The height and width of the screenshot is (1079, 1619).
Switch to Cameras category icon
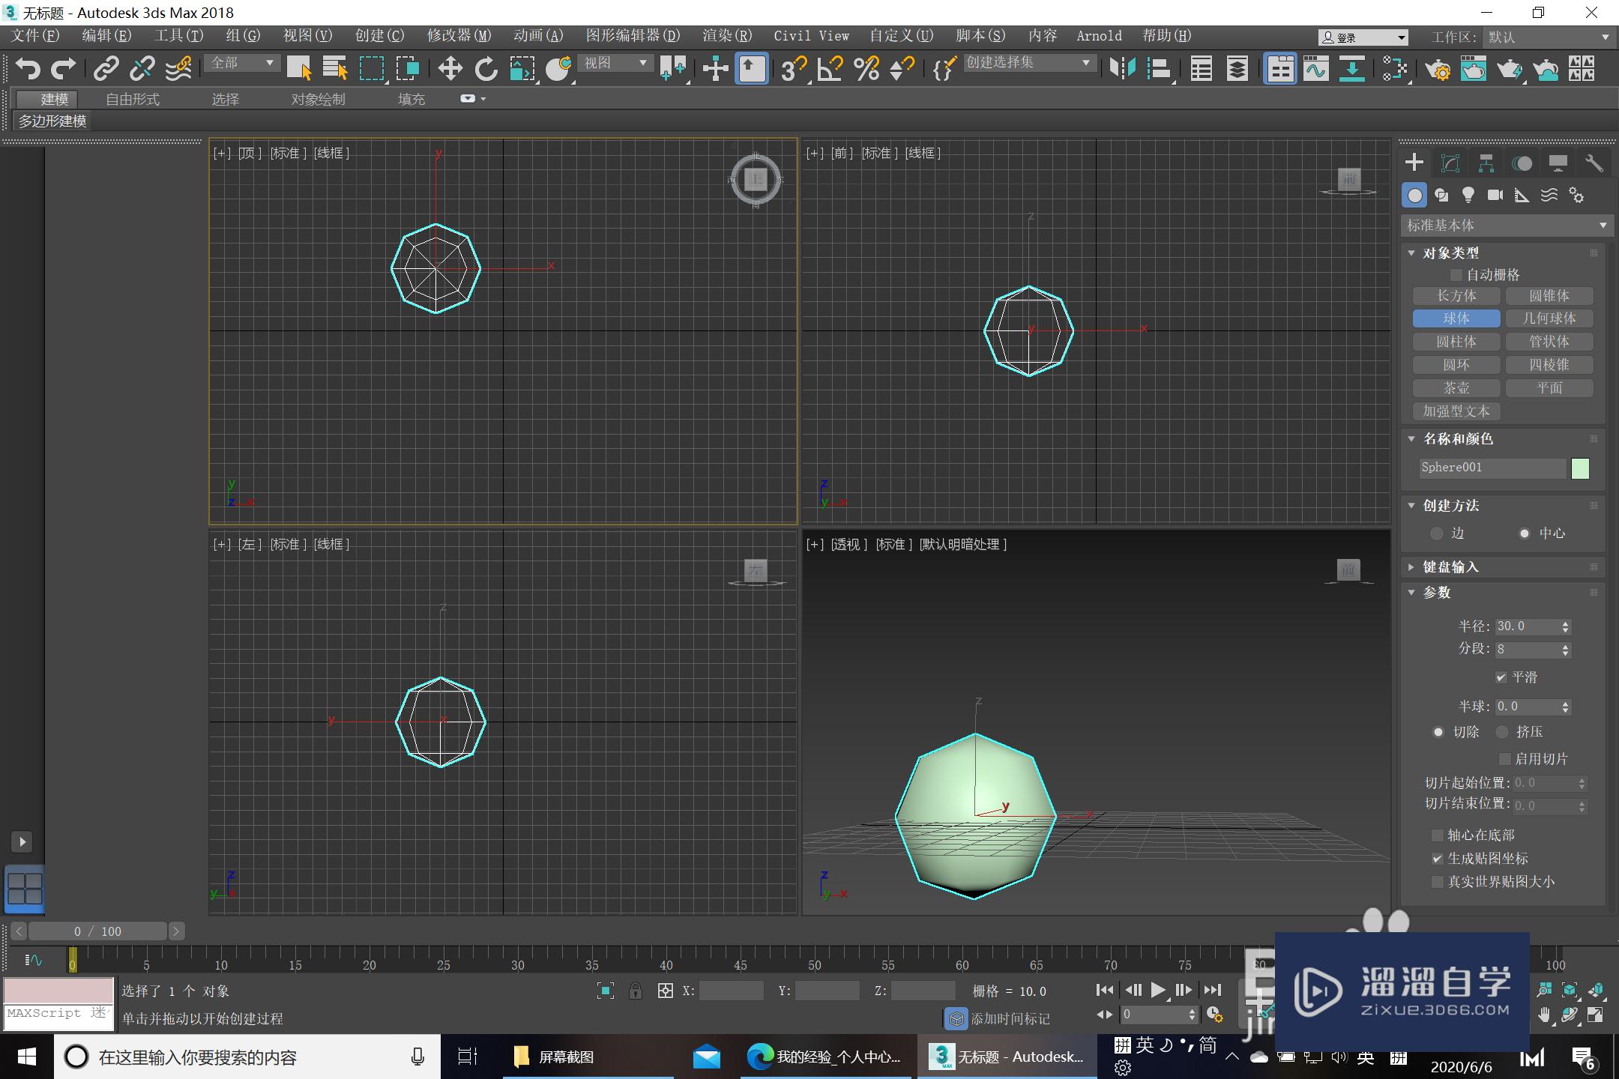(1495, 196)
